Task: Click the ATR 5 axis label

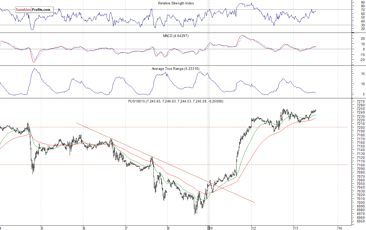Action: coord(364,94)
